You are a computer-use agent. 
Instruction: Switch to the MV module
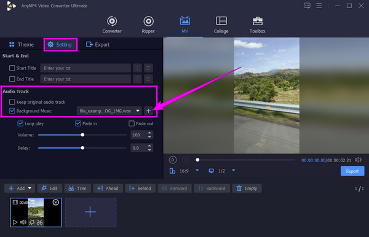[x=184, y=25]
